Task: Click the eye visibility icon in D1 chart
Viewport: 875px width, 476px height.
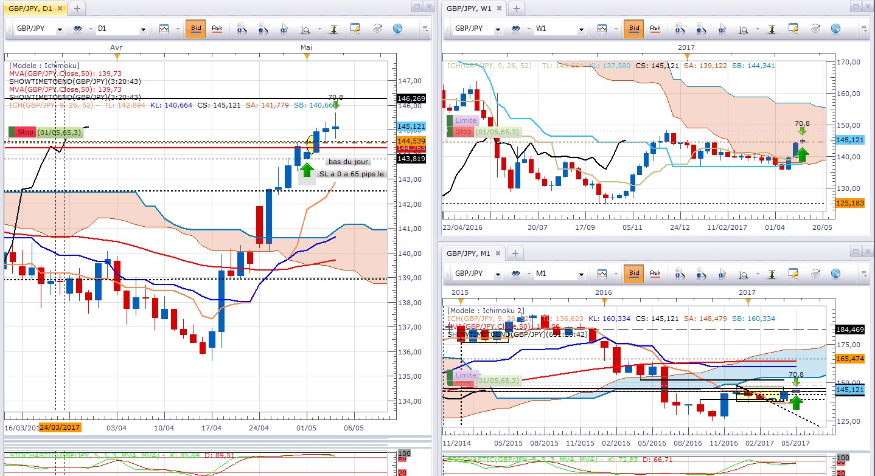Action: coord(377,29)
